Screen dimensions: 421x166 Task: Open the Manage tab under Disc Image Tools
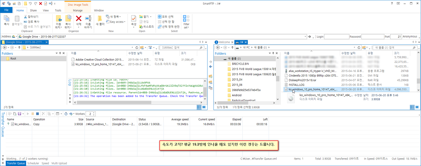click(78, 10)
